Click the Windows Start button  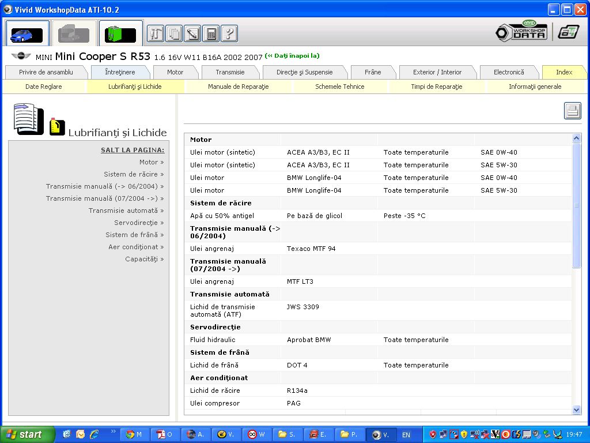click(x=27, y=434)
